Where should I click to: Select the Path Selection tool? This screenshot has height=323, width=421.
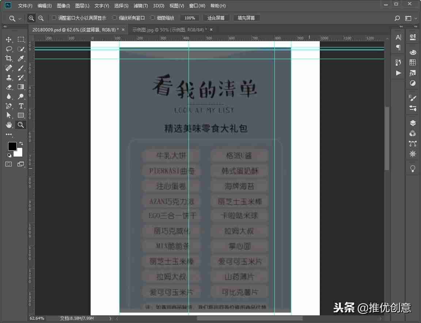[x=9, y=115]
